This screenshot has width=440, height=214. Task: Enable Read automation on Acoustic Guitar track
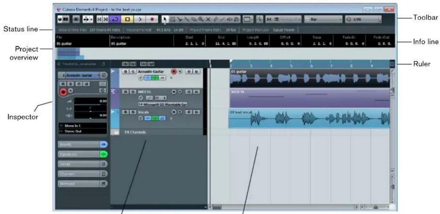[189, 71]
